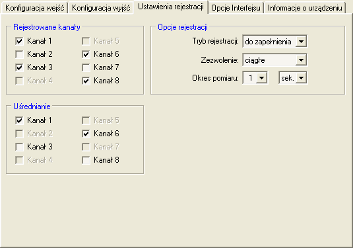Screen dimensions: 353x248
Task: Click the ciągłe combo box field
Action: pos(274,60)
